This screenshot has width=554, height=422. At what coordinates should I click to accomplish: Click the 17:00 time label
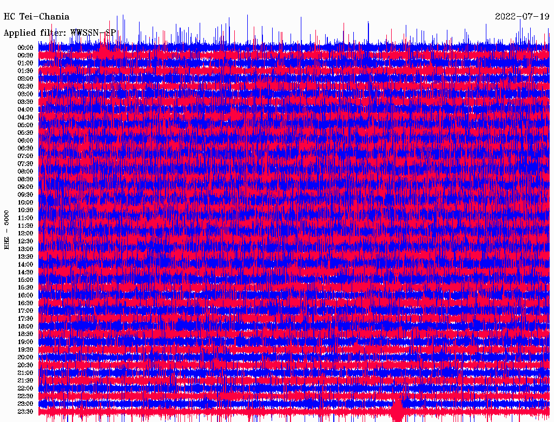(25, 311)
